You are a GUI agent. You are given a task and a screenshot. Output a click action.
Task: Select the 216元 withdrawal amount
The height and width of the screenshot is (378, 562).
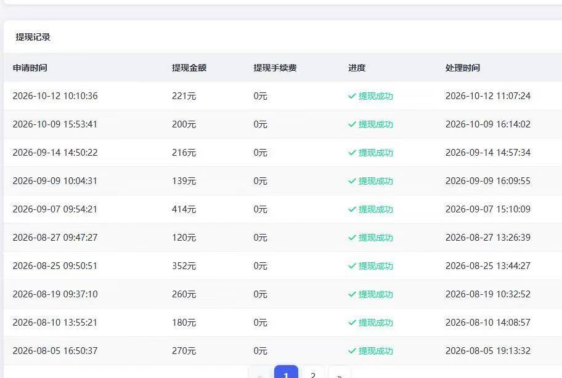[184, 153]
